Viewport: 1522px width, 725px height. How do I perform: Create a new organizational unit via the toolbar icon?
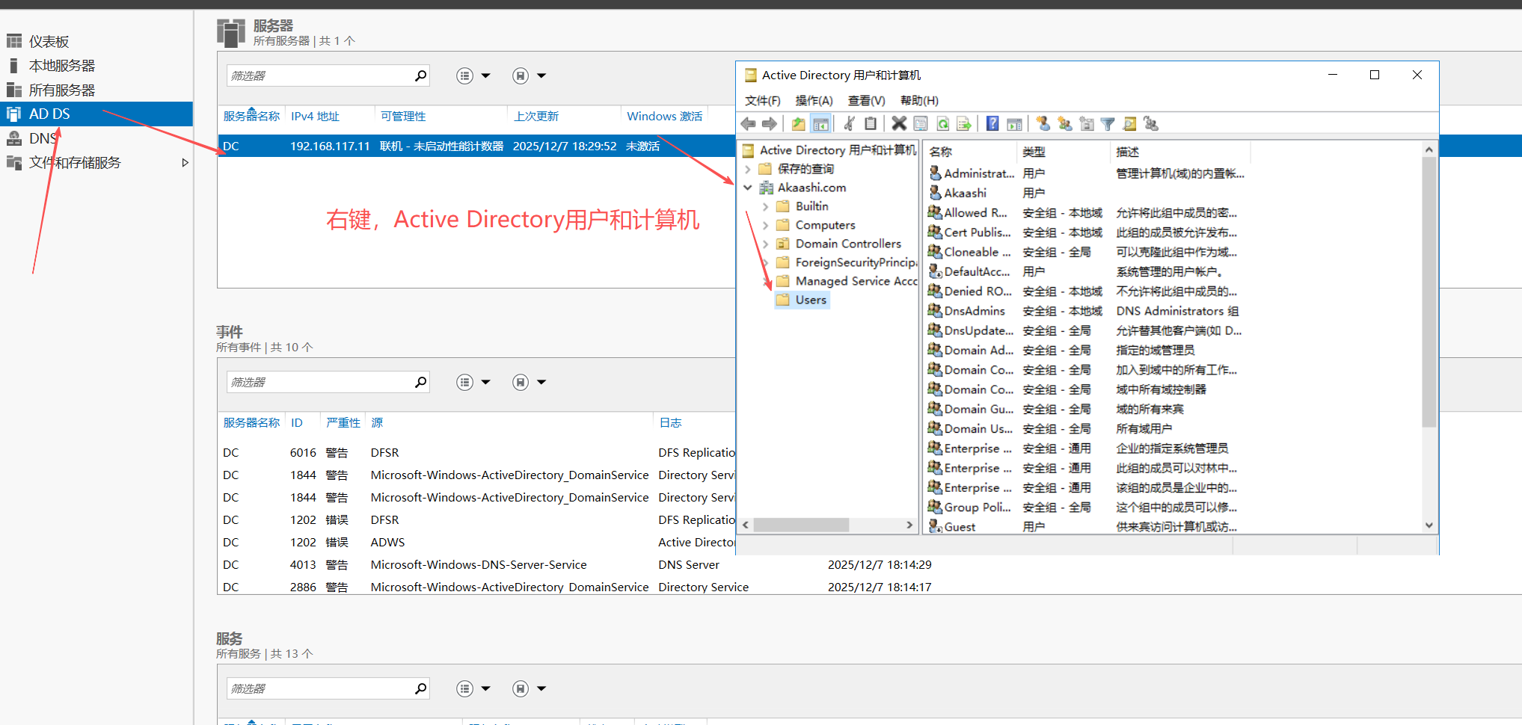(x=1087, y=124)
